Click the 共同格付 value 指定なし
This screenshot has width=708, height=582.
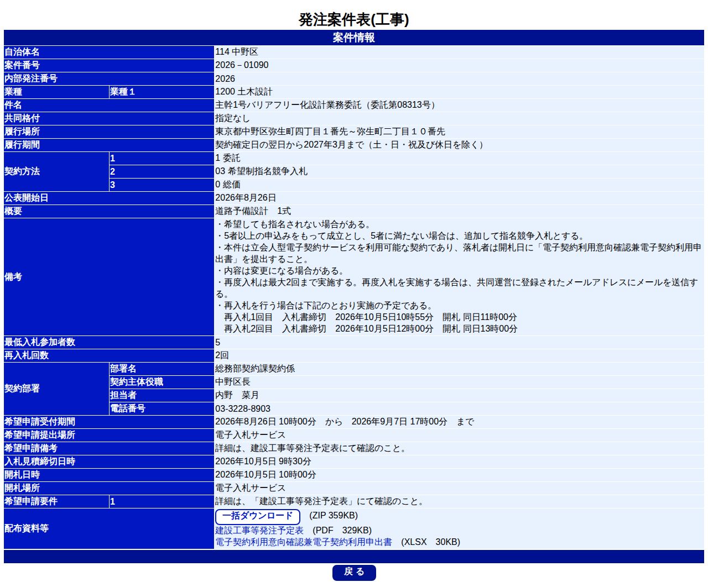point(232,118)
